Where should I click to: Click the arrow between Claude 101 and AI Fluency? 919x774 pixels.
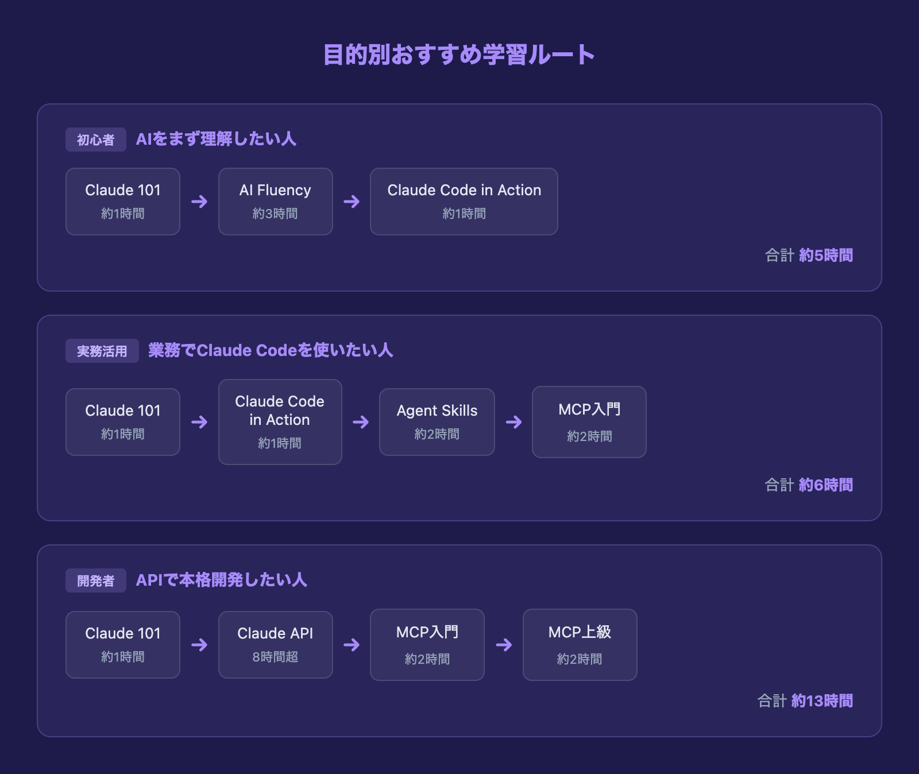click(x=199, y=201)
